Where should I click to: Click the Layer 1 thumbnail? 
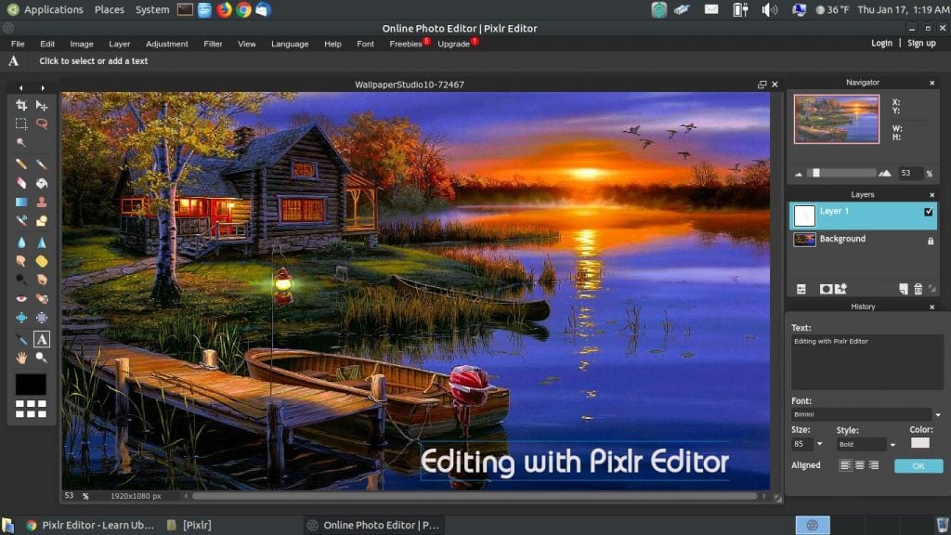coord(804,215)
